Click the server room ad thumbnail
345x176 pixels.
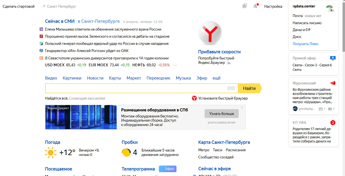(81, 117)
